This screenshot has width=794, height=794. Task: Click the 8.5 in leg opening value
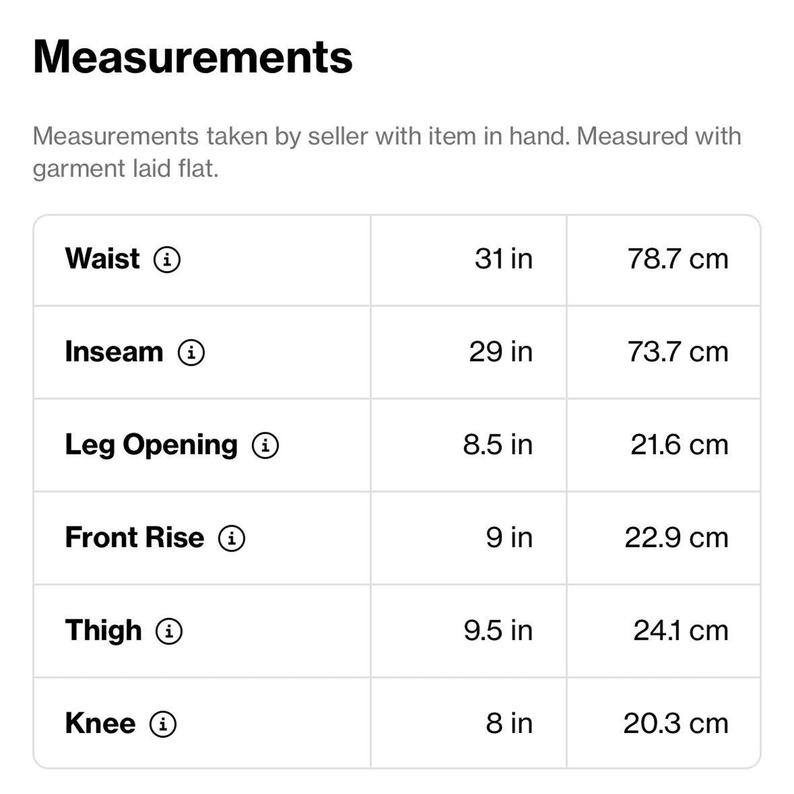[497, 445]
